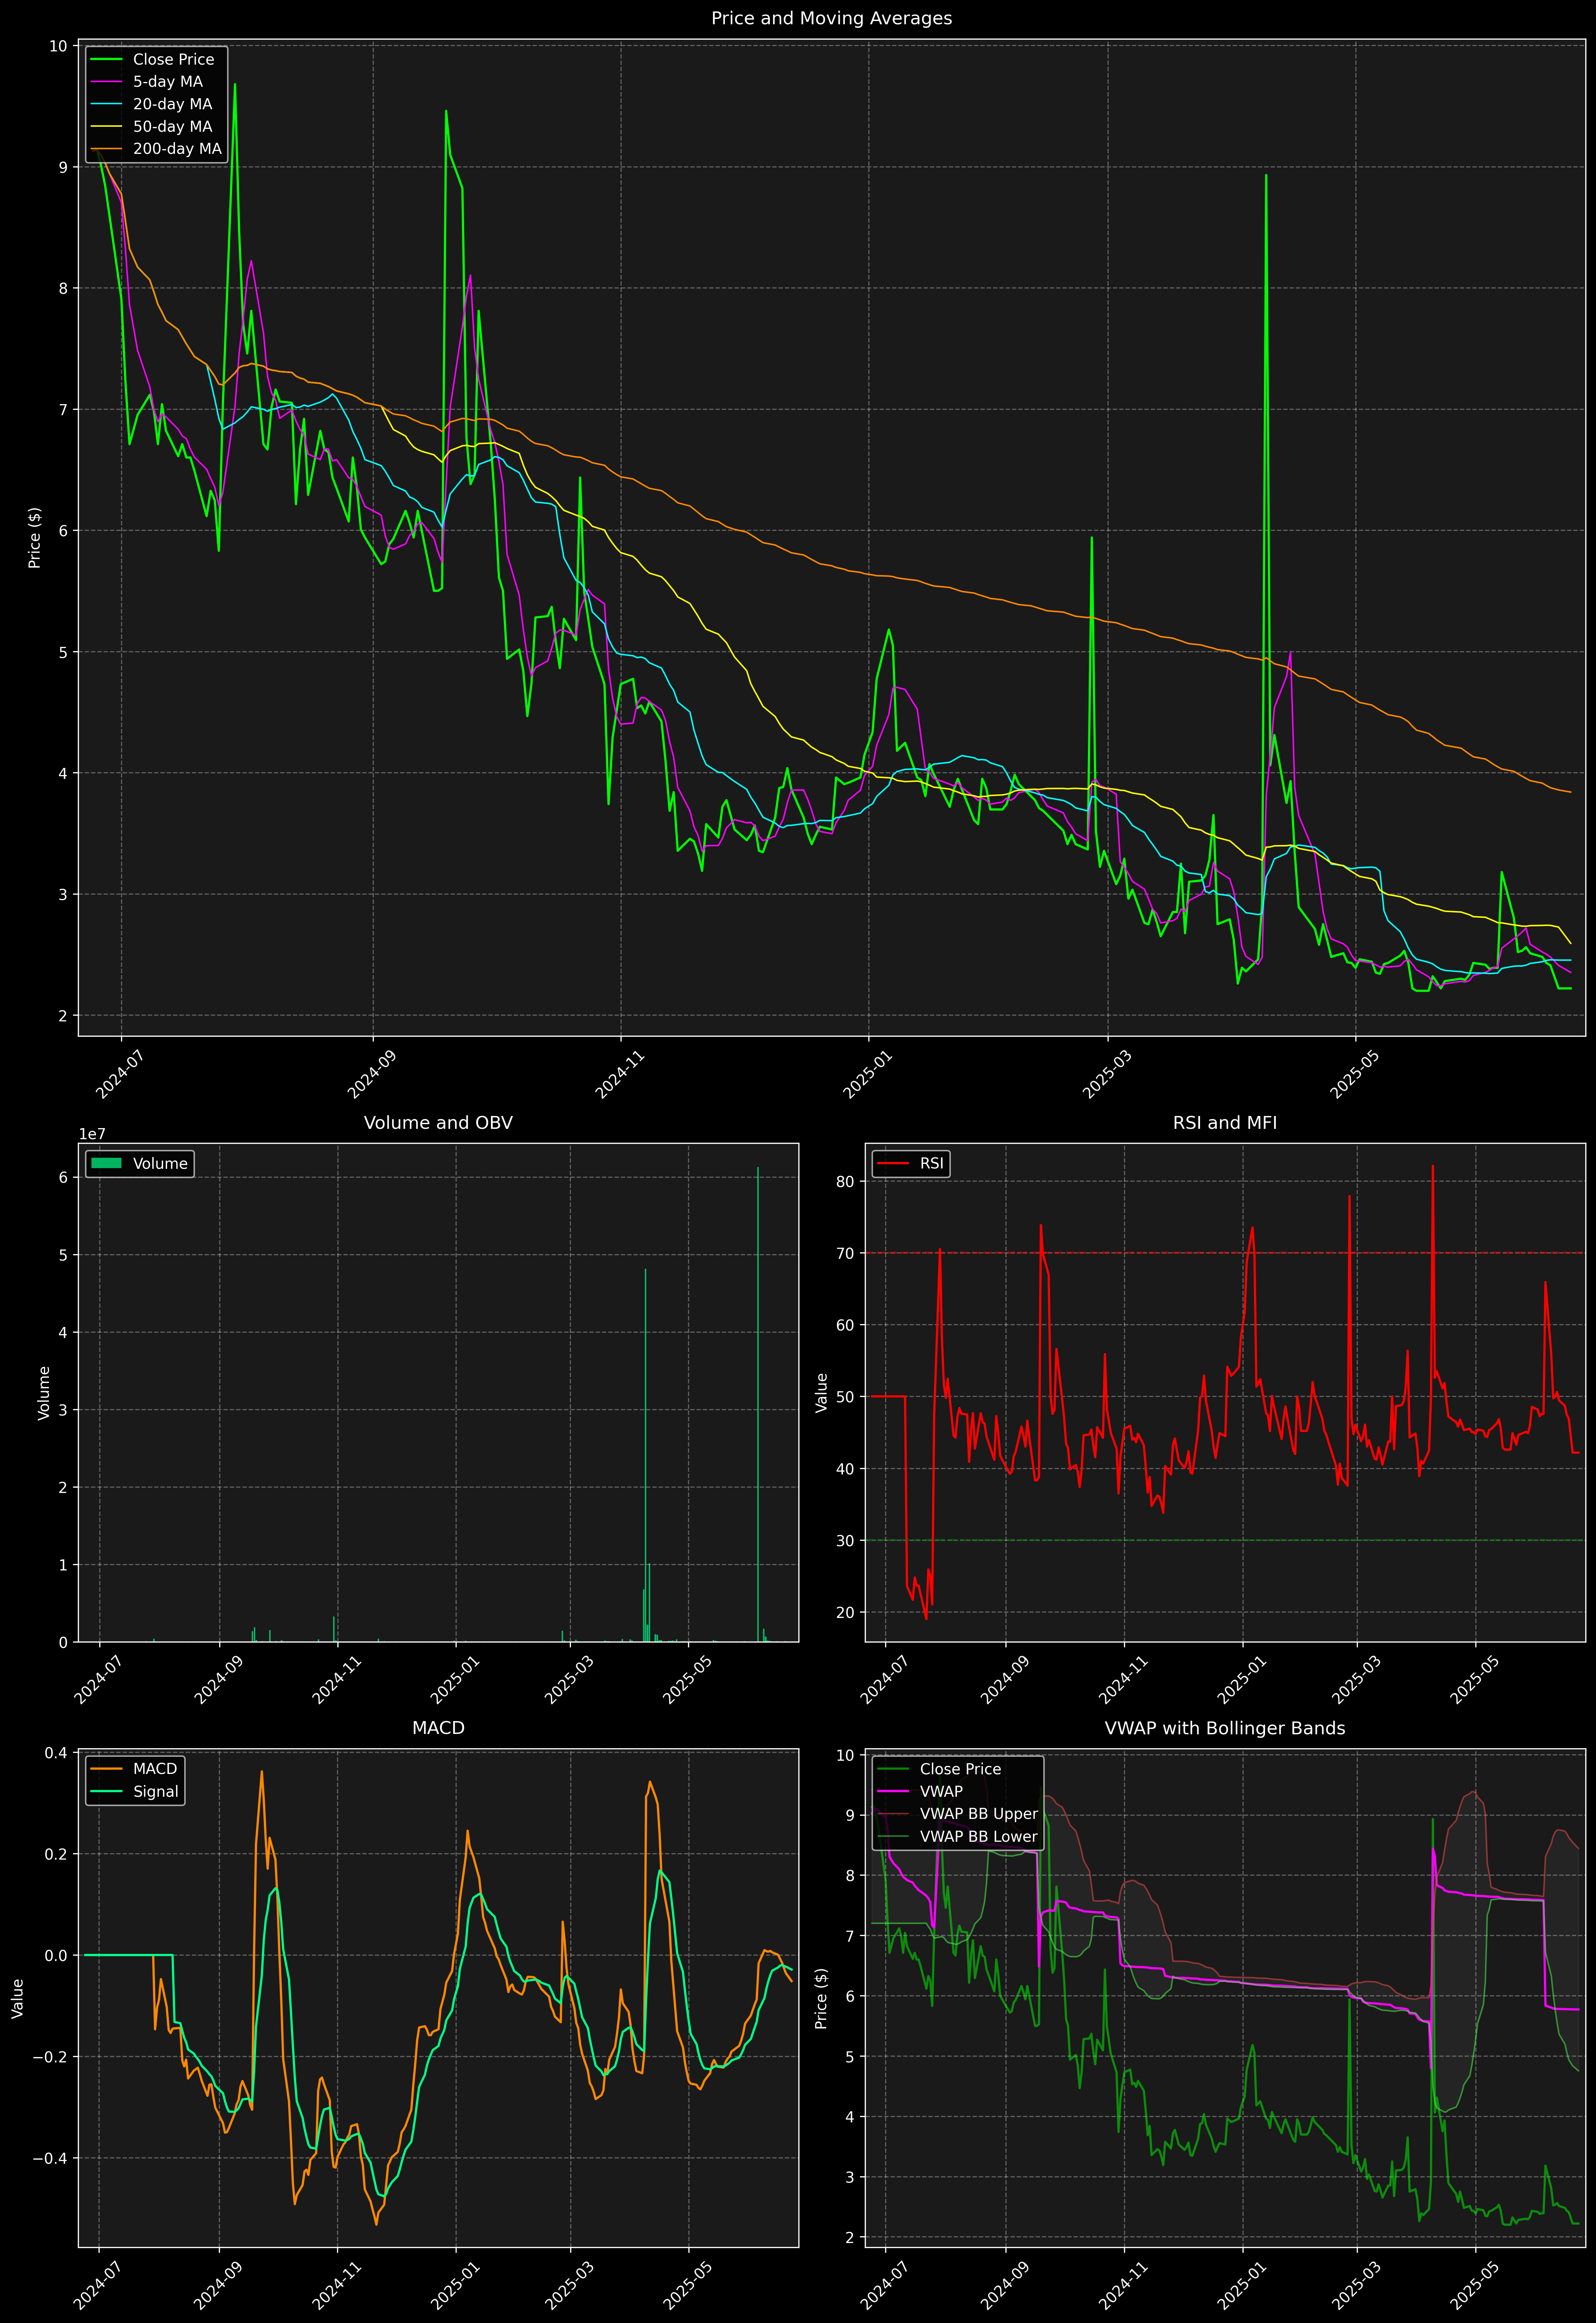Click the 'RSI and MFI' subplot title
1596x2323 pixels.
point(1225,1122)
